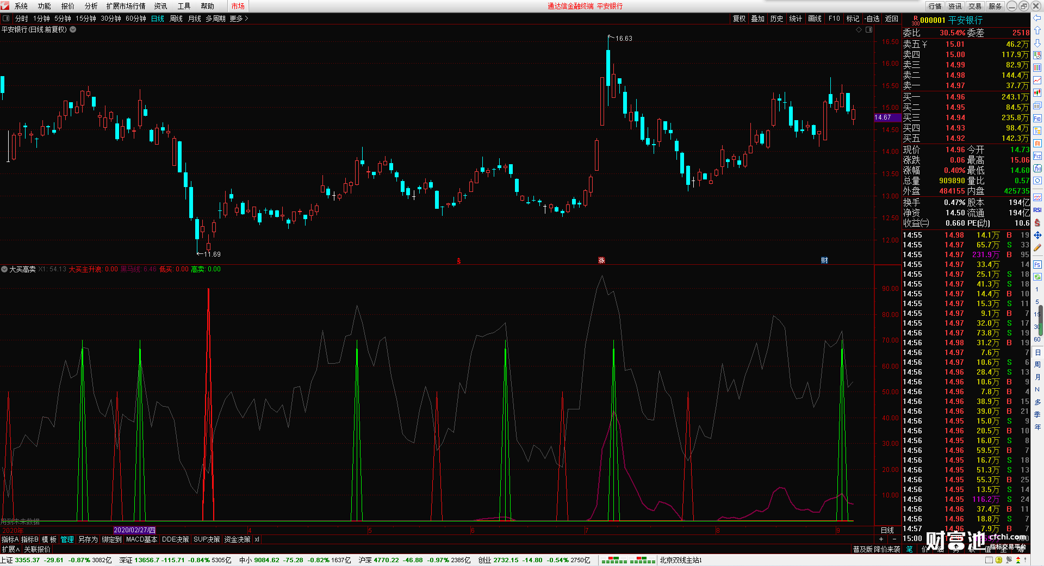
Task: Switch to 60分钟 period
Action: pos(136,18)
